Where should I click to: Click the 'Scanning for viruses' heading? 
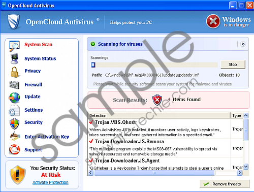click(x=120, y=44)
